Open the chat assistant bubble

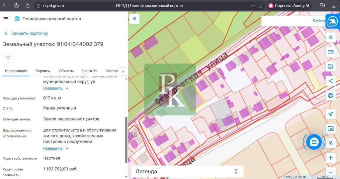(x=314, y=142)
